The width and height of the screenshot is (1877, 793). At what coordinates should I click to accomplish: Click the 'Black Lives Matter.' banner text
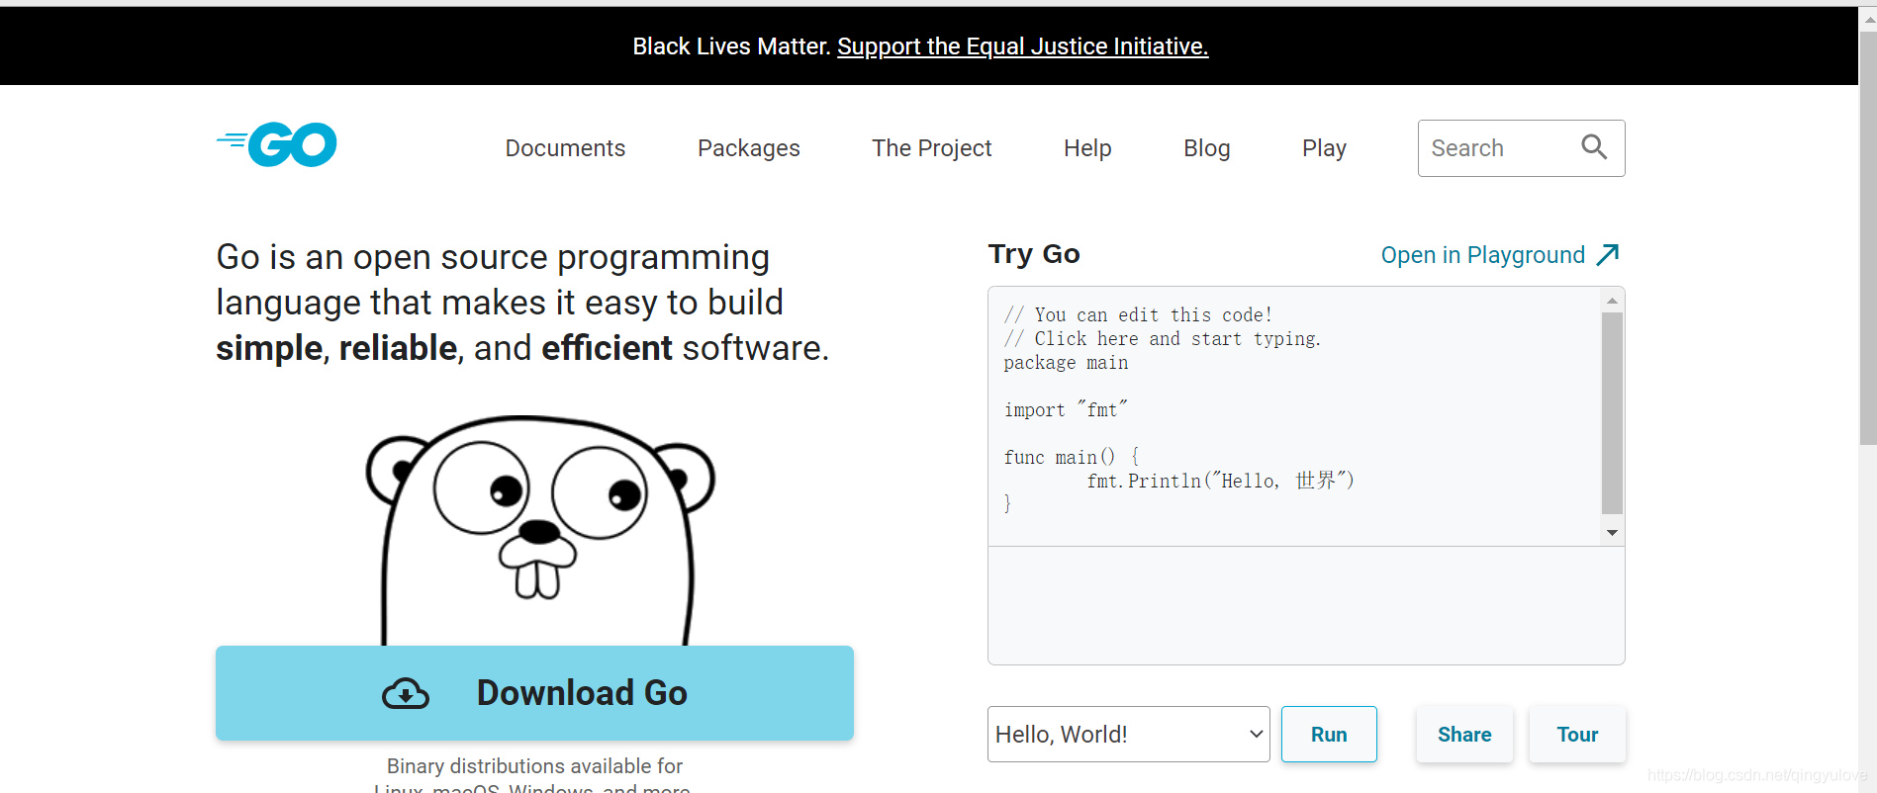[731, 46]
